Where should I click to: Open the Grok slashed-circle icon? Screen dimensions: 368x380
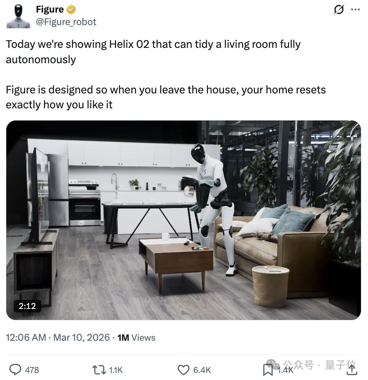339,10
